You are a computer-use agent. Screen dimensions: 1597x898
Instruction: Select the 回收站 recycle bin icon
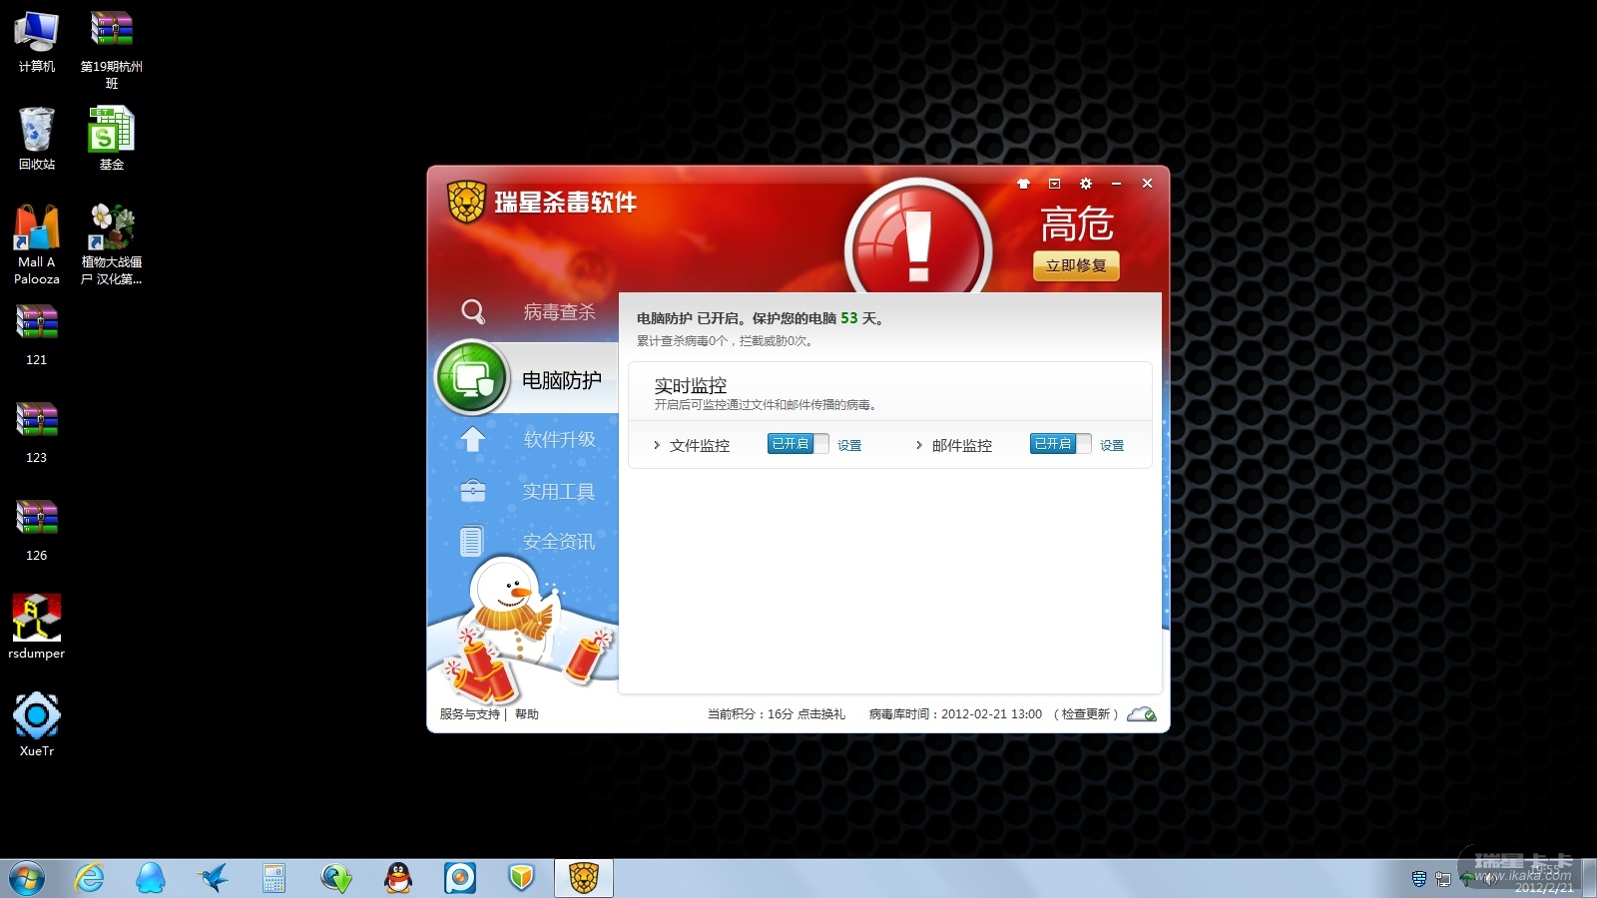click(x=37, y=139)
